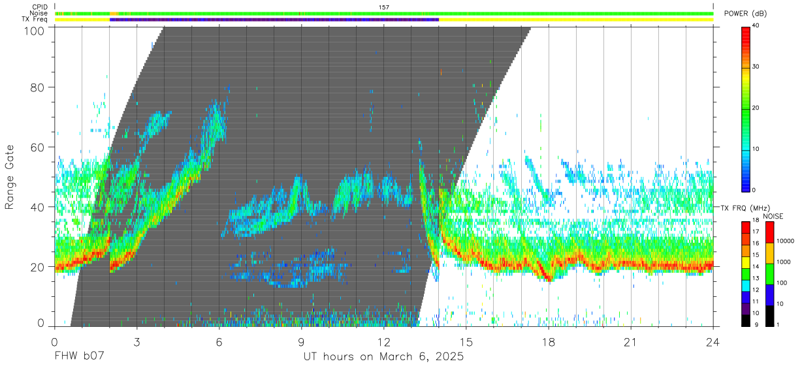Click the 17 label on TX FRQ legend
Viewport: 802px width, 370px height.
click(756, 232)
